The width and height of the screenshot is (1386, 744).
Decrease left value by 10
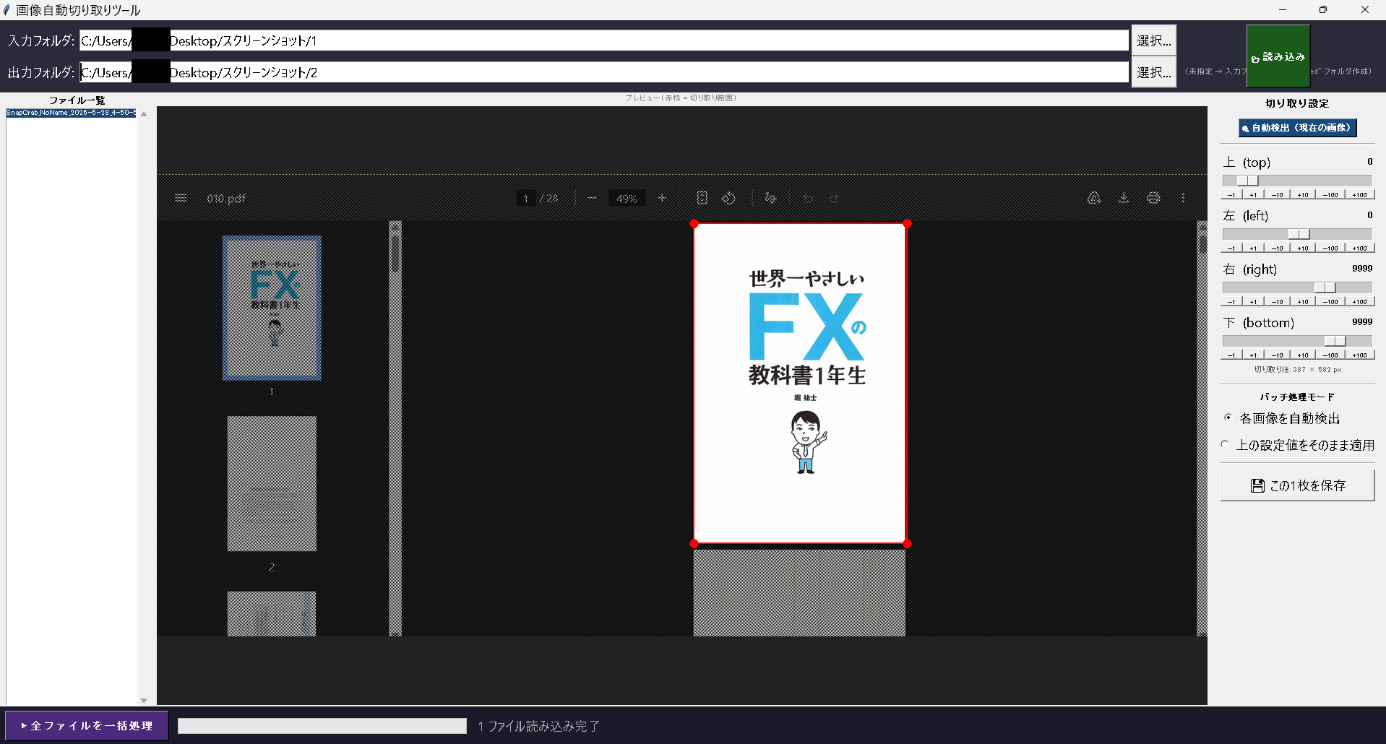point(1277,248)
